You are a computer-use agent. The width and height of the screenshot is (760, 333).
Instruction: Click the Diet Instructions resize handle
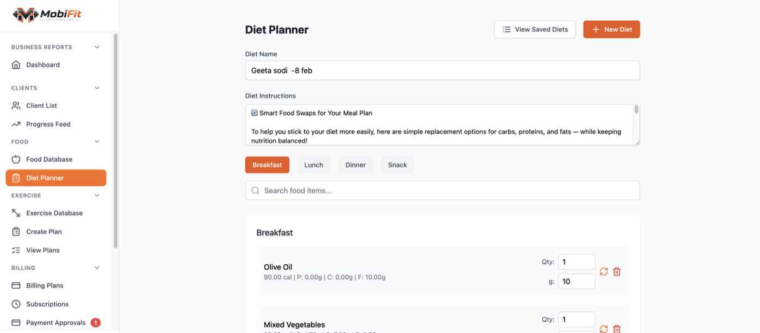[637, 142]
